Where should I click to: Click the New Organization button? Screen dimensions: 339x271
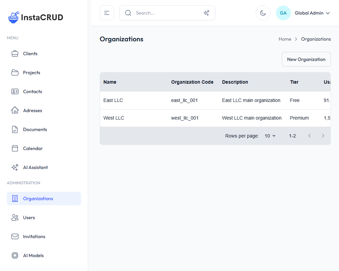[x=306, y=59]
